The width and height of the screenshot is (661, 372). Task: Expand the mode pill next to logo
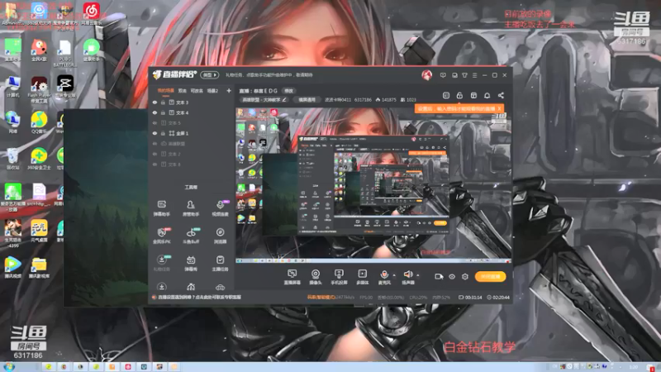pos(210,75)
